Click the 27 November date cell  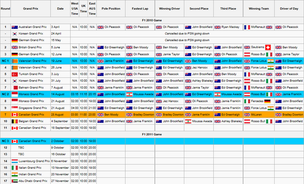pos(60,181)
